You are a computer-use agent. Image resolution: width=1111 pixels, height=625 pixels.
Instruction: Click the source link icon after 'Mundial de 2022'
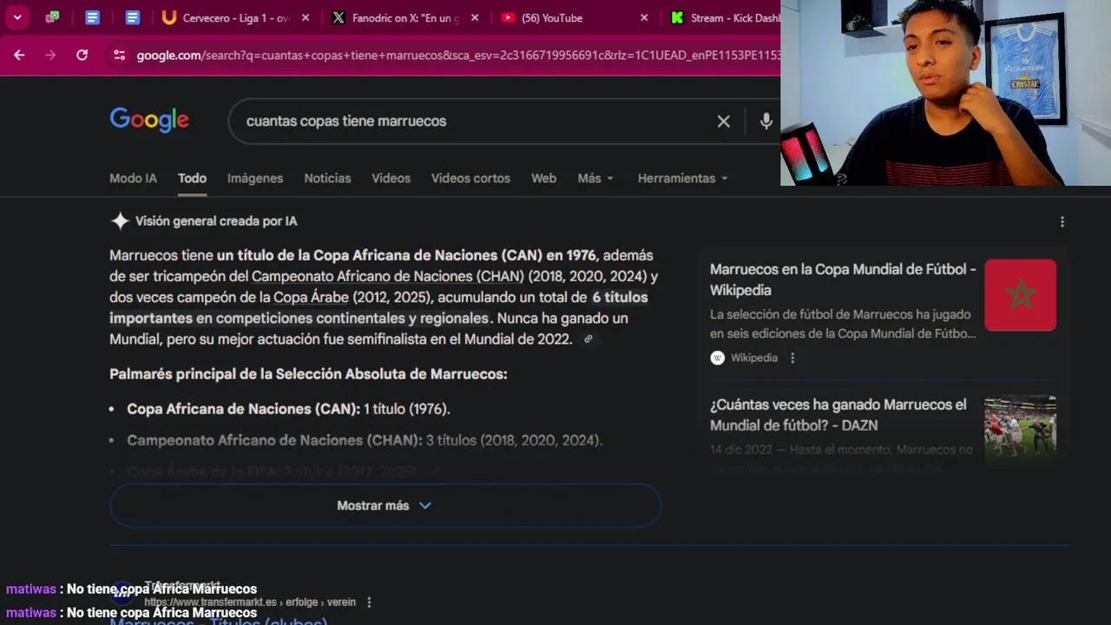coord(588,339)
